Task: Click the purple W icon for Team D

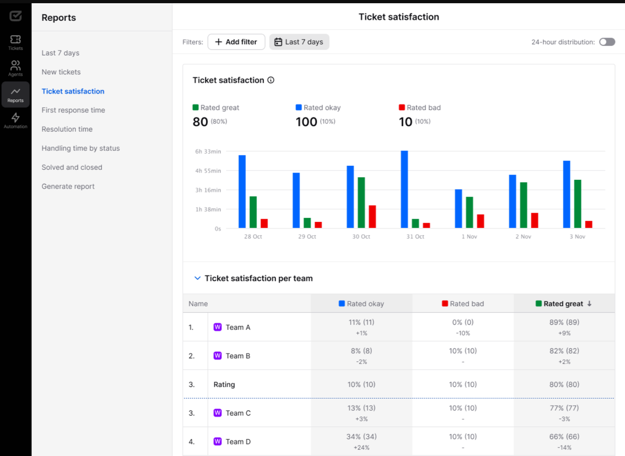Action: click(x=218, y=441)
